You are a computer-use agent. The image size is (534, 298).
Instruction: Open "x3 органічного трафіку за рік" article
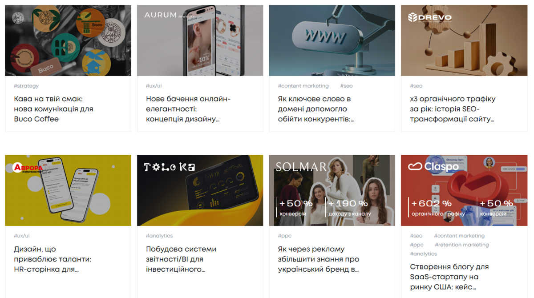[x=453, y=109]
